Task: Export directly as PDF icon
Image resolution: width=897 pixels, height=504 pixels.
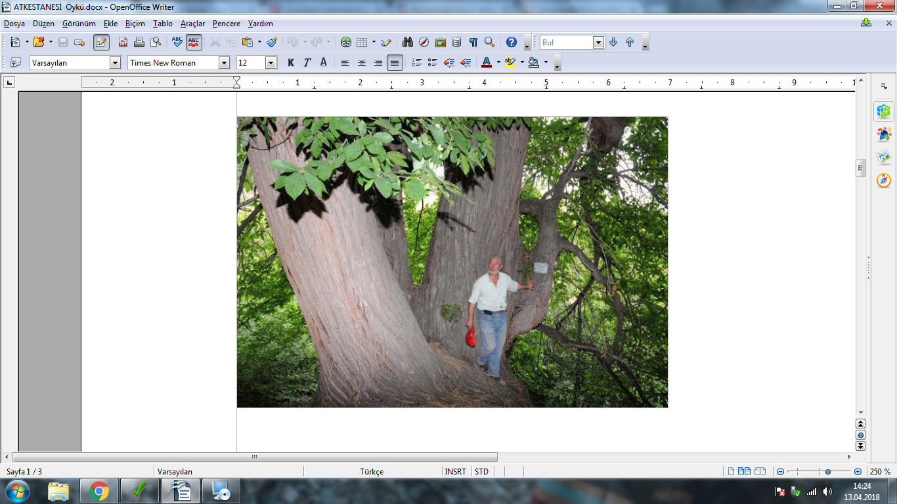Action: click(123, 42)
